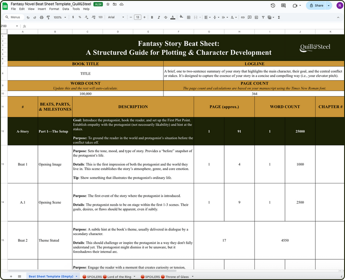345x280 pixels.
Task: Decrease decimal places
Action: [87, 17]
